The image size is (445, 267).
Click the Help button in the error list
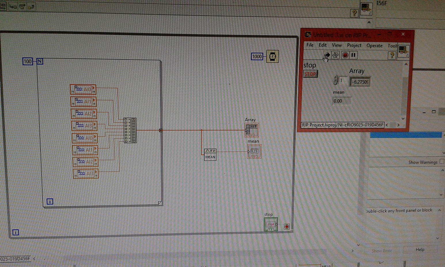(420, 250)
